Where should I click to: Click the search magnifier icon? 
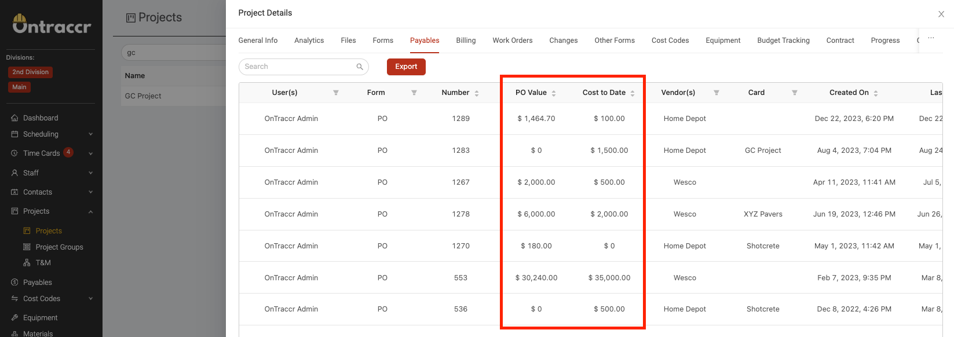(360, 67)
